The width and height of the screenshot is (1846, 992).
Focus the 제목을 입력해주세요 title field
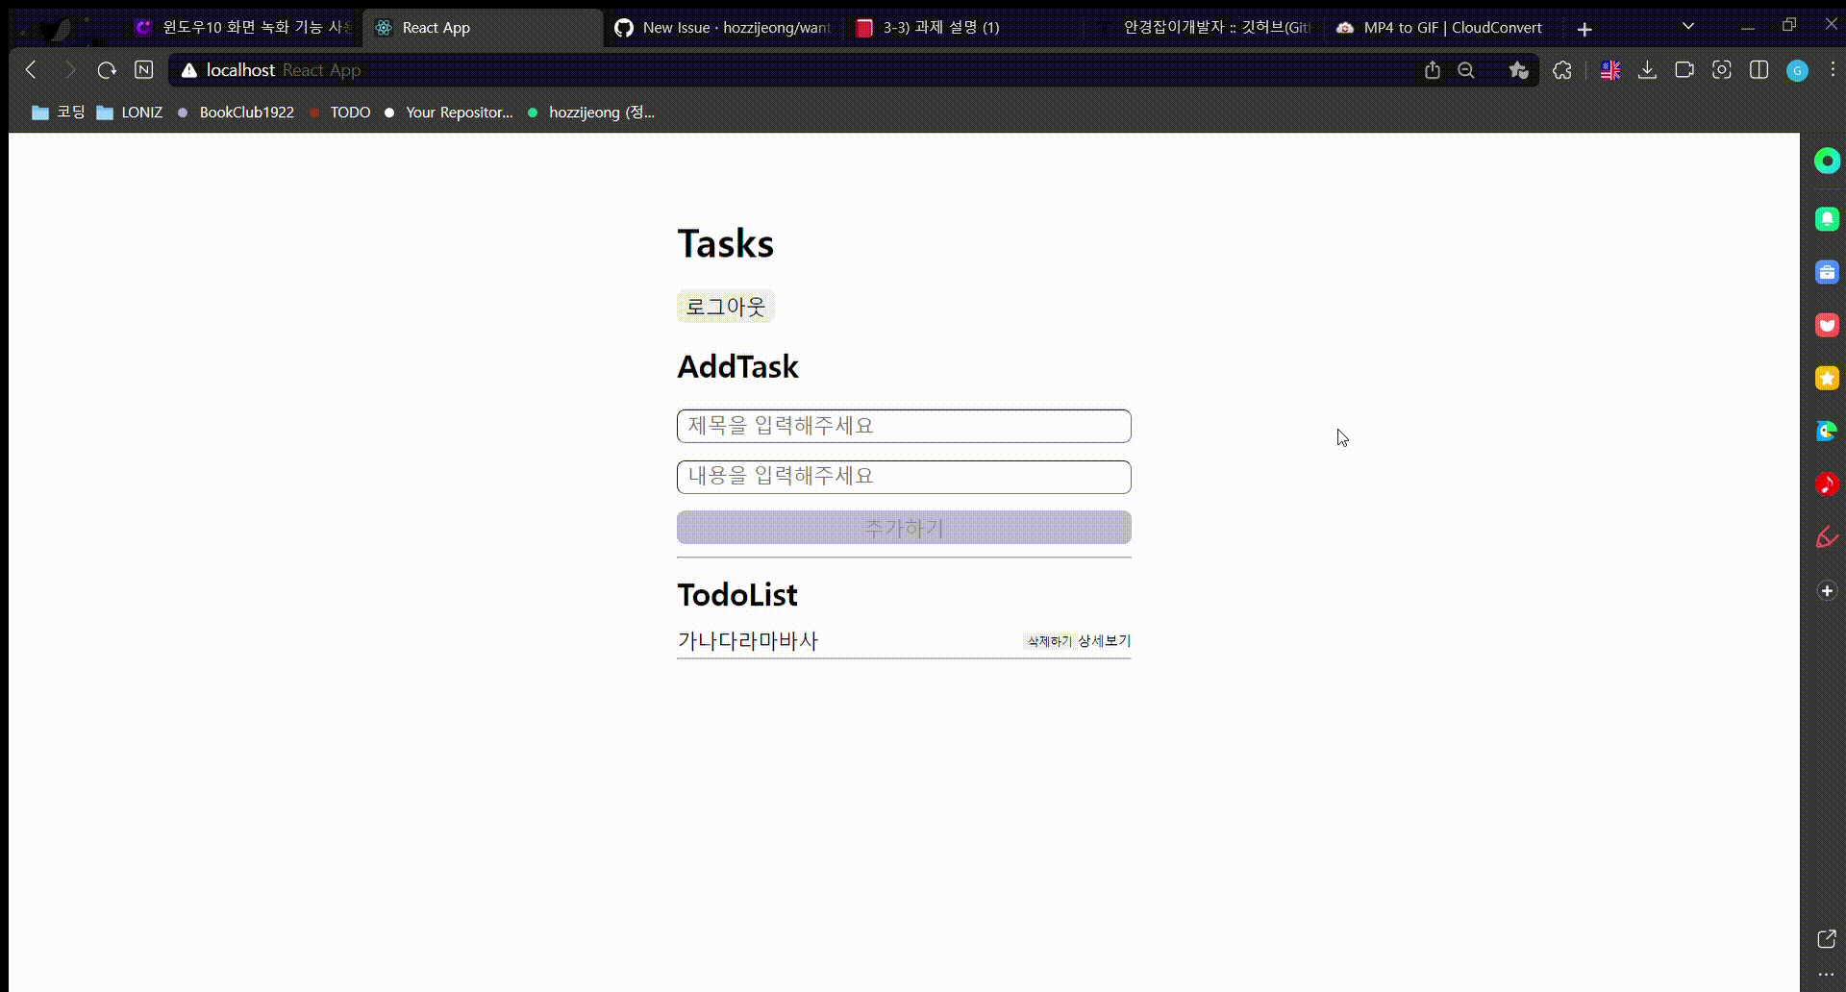[x=904, y=426]
